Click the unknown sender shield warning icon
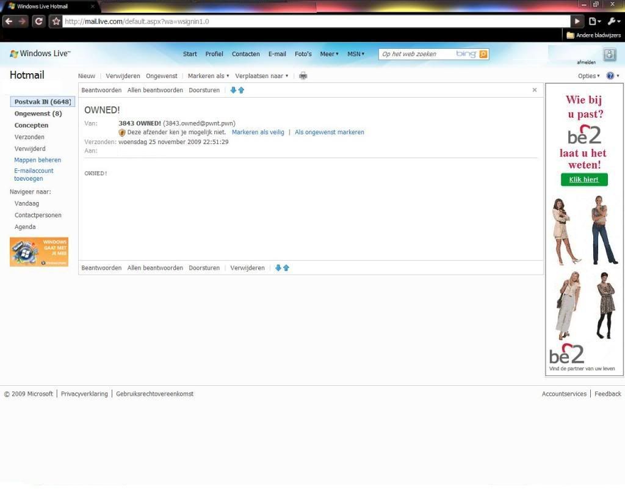The height and width of the screenshot is (500, 625). tap(122, 132)
